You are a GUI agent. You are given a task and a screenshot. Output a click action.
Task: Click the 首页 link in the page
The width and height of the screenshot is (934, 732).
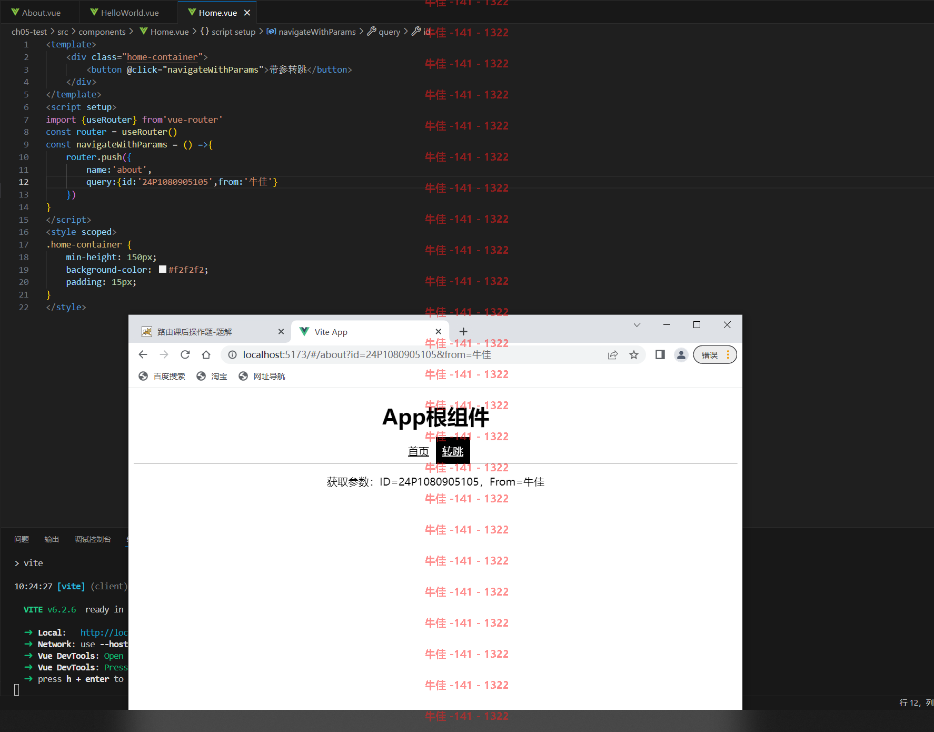pyautogui.click(x=419, y=451)
